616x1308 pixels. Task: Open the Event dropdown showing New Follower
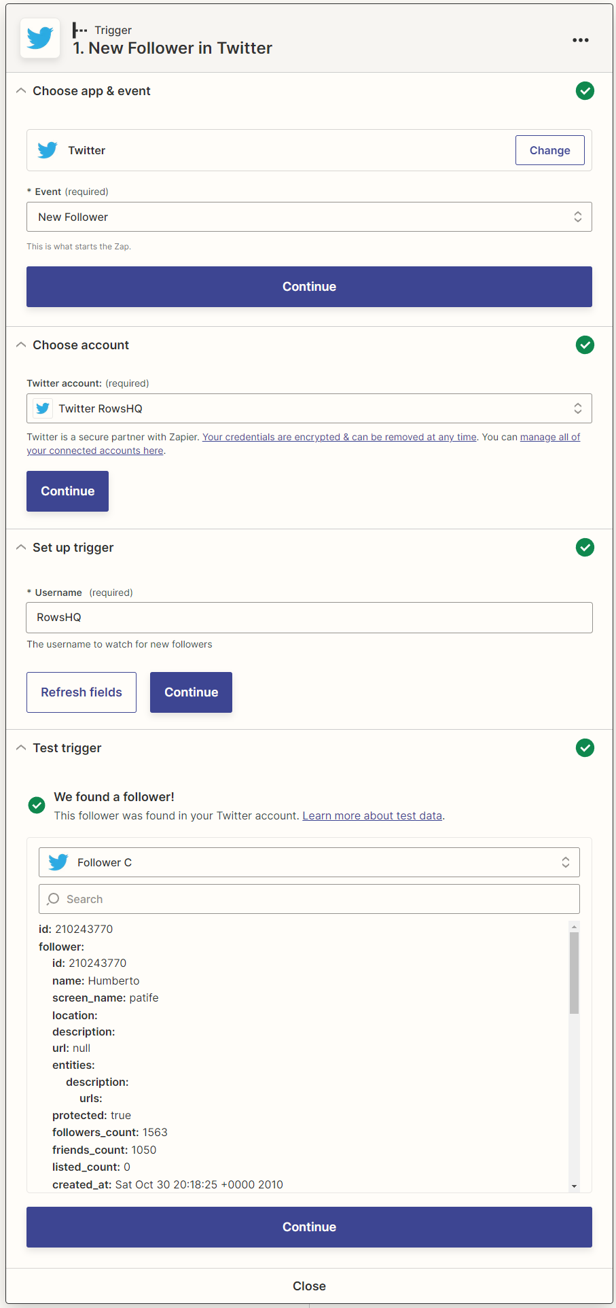pyautogui.click(x=309, y=217)
